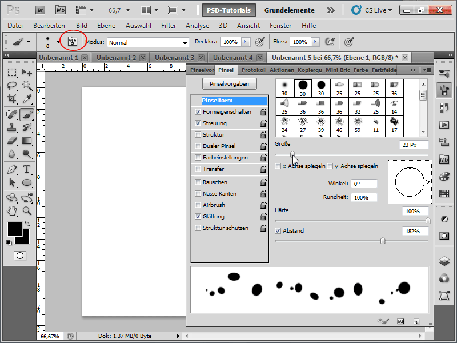457x343 pixels.
Task: Enable the Rauschen checkbox
Action: [198, 182]
